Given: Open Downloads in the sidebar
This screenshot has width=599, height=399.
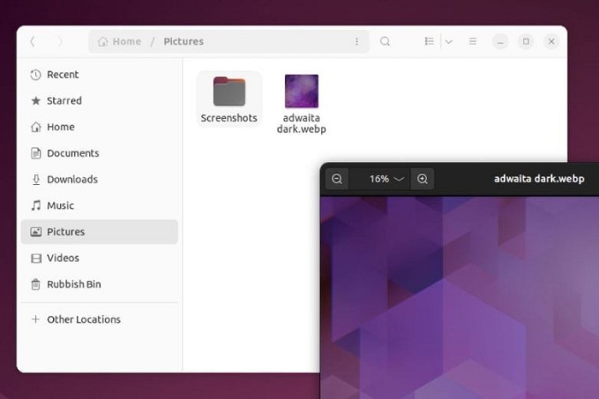Looking at the screenshot, I should point(99,179).
